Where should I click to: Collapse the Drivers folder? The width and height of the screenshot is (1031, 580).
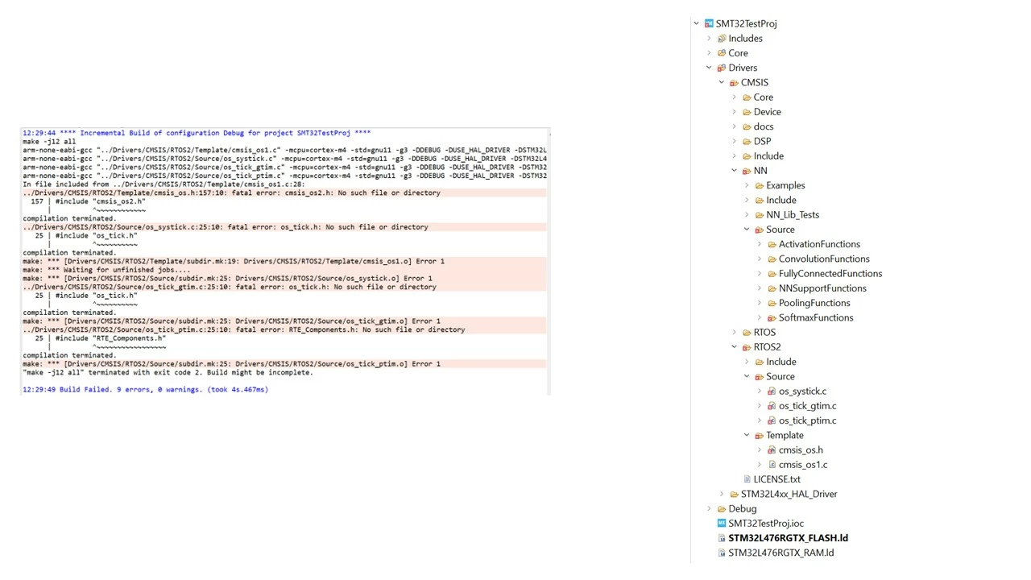point(710,68)
